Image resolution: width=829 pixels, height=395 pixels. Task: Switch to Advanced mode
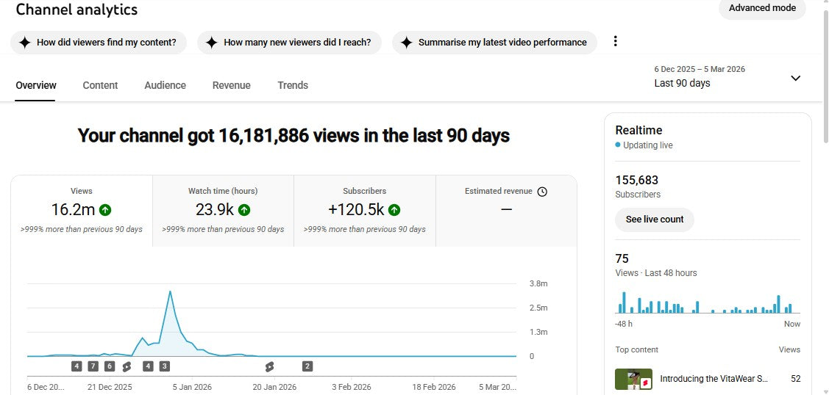762,8
